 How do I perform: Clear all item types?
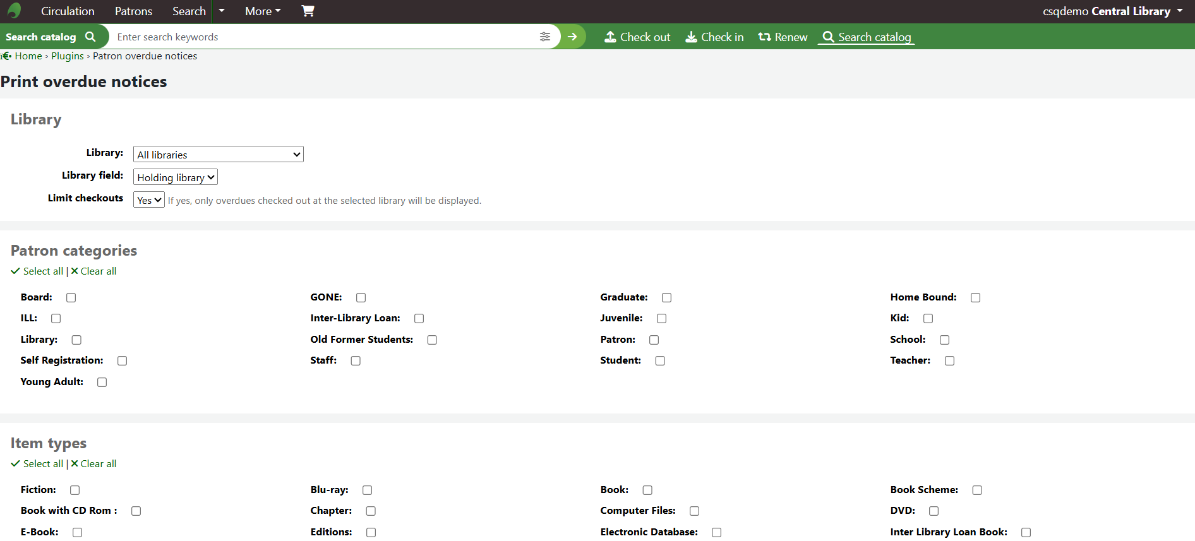pos(93,464)
